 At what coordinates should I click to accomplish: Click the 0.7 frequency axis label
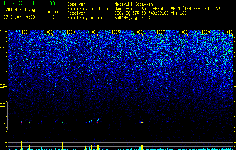pos(3,124)
